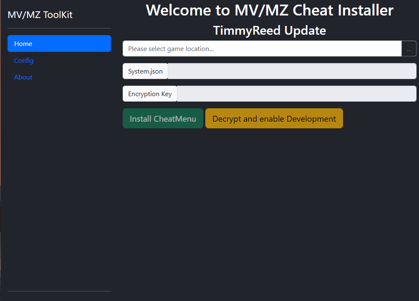Click the divider at the sidebar bottom

tap(59, 291)
